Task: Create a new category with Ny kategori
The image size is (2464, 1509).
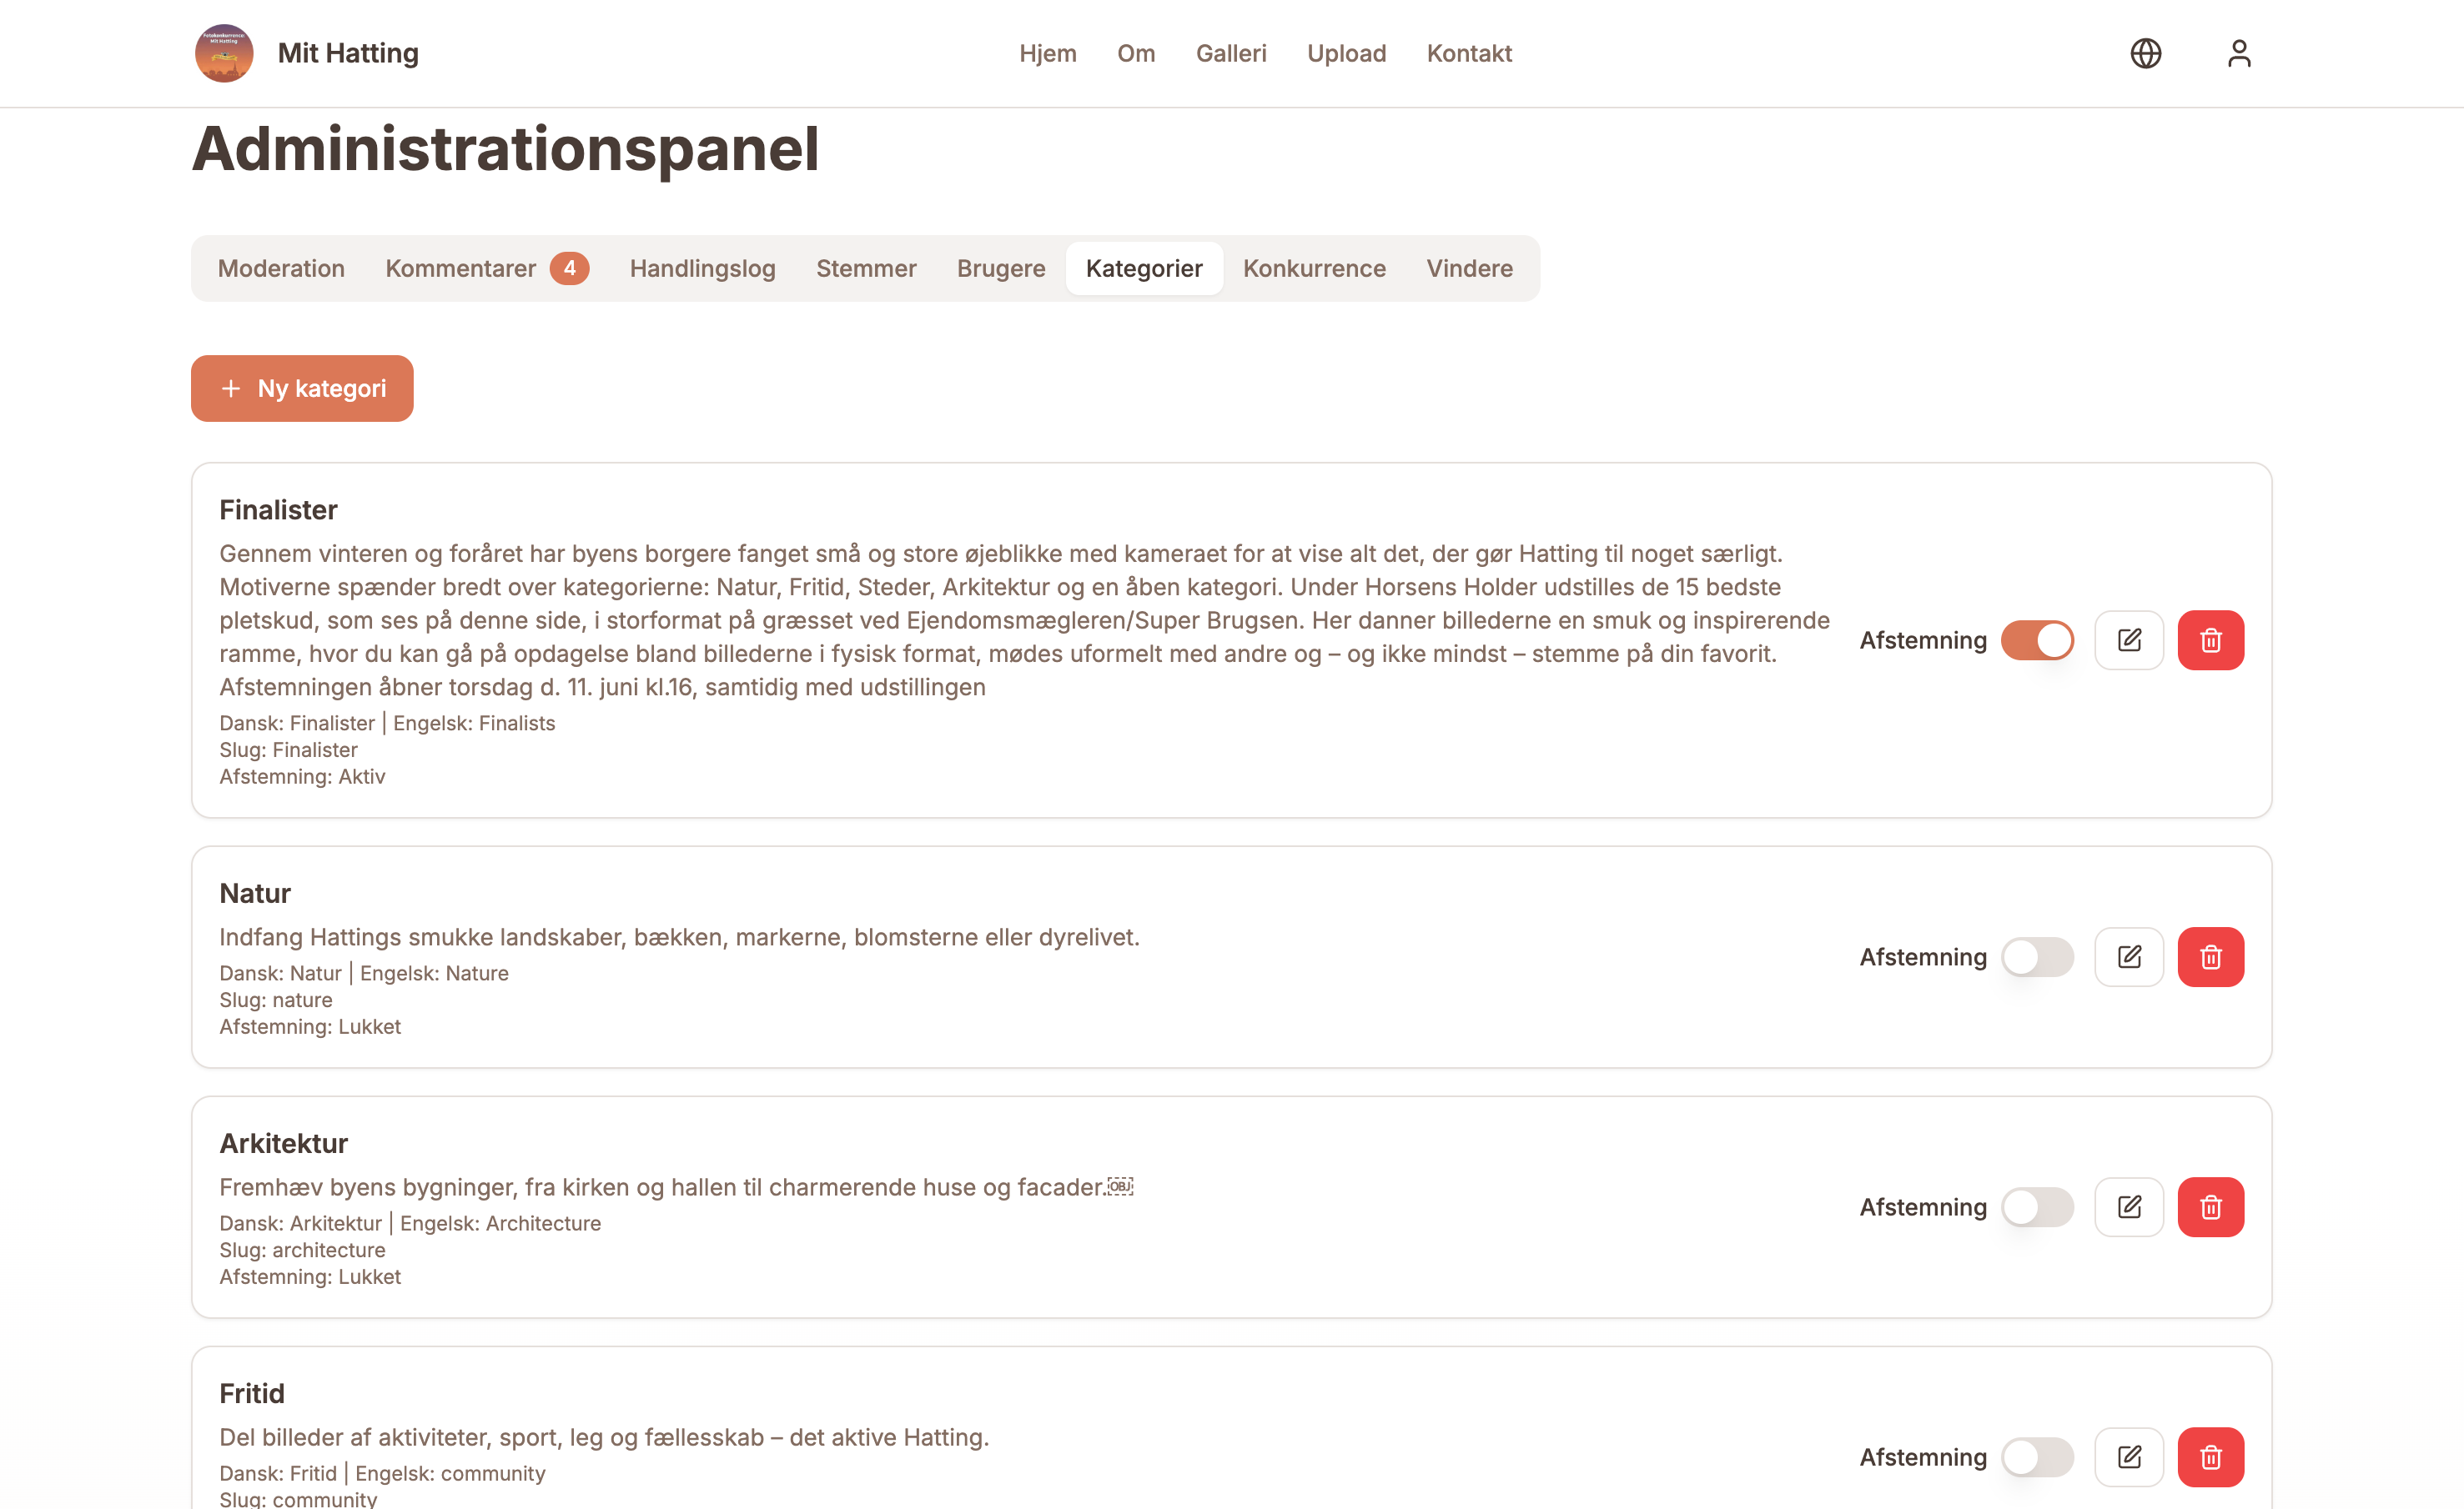Action: pyautogui.click(x=302, y=389)
